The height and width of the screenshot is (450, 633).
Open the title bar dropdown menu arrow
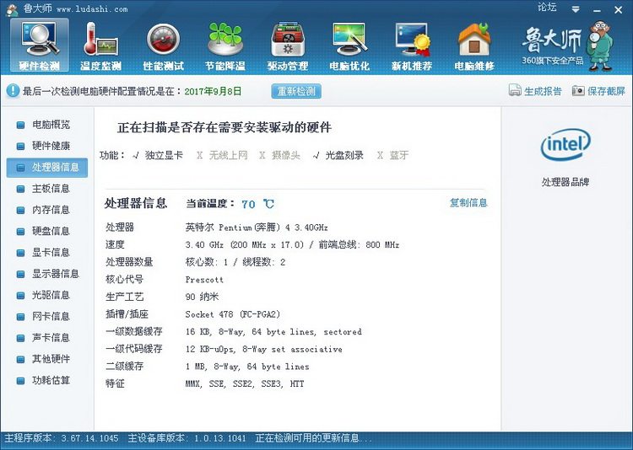(576, 9)
